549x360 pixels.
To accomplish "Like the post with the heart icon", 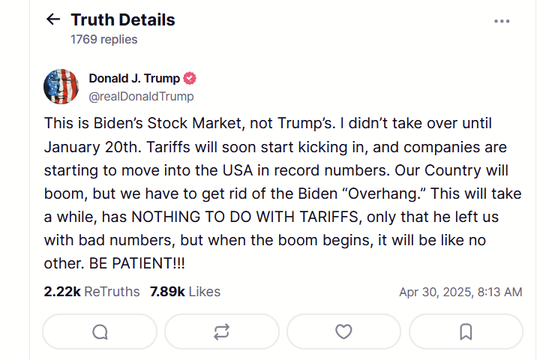I will (343, 331).
